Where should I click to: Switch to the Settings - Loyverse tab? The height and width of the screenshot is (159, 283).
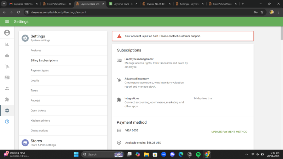[x=190, y=4]
